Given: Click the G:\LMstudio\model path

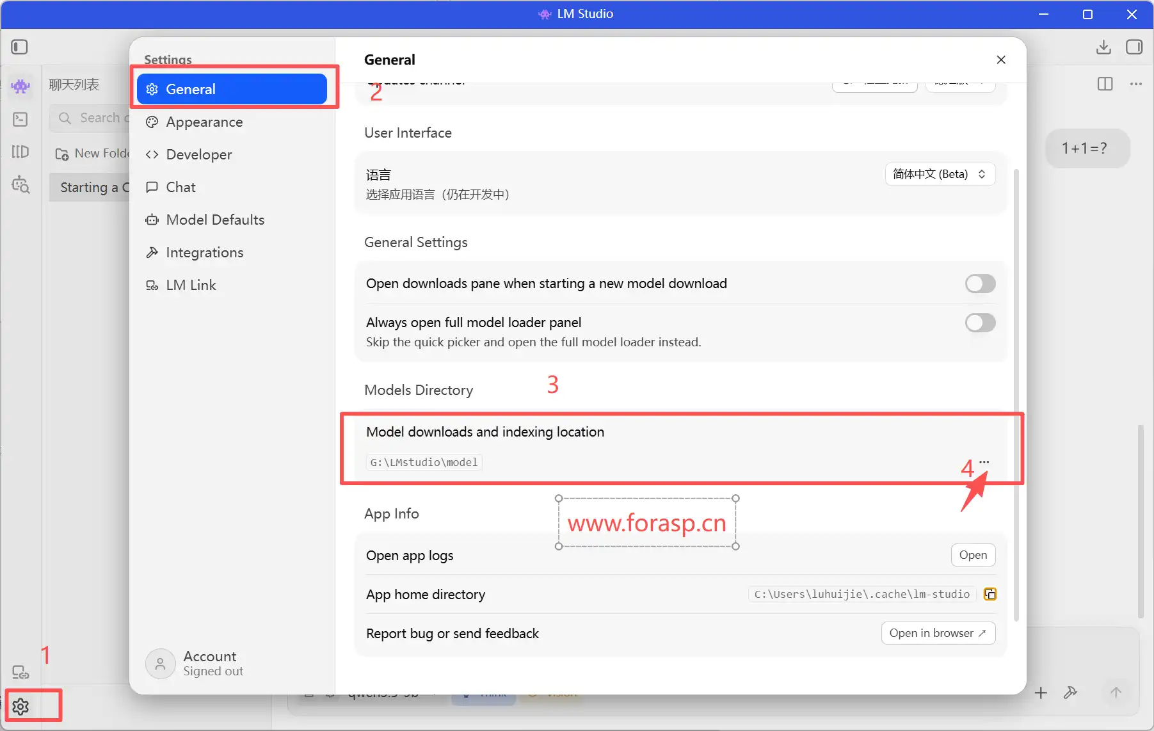Looking at the screenshot, I should [424, 462].
